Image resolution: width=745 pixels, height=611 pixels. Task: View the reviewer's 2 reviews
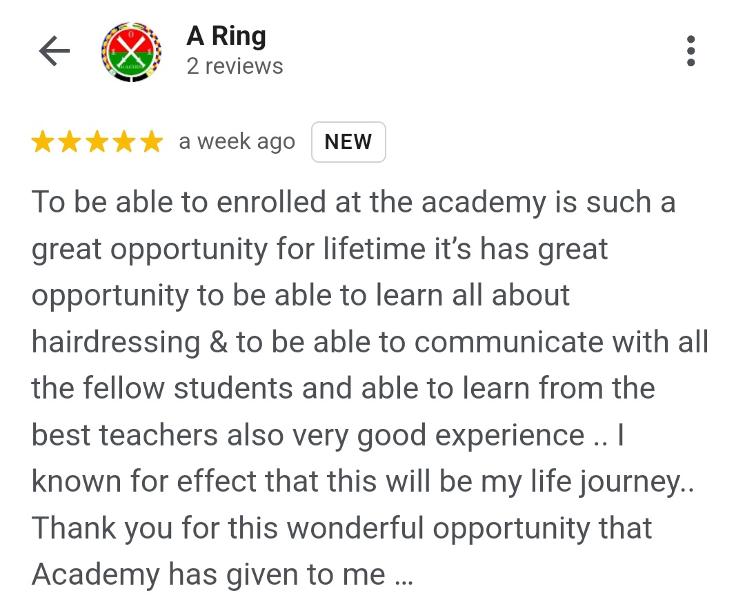[x=235, y=66]
